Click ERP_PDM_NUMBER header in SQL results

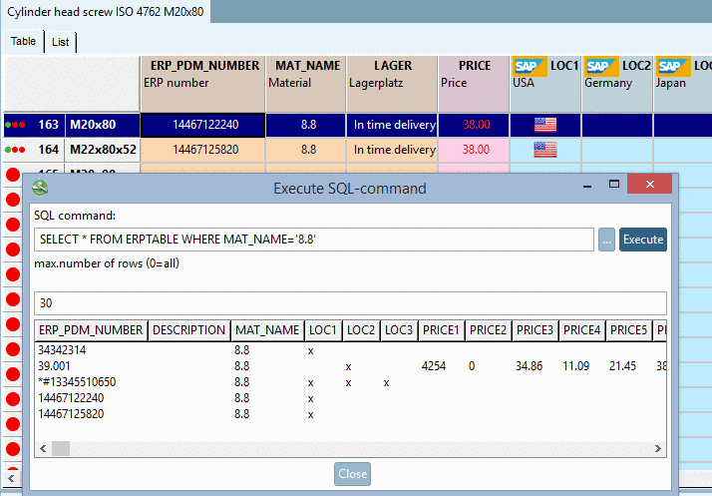[91, 330]
